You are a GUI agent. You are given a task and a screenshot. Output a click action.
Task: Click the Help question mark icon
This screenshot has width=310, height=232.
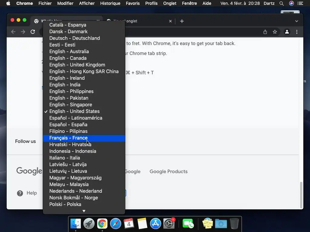(x=20, y=193)
